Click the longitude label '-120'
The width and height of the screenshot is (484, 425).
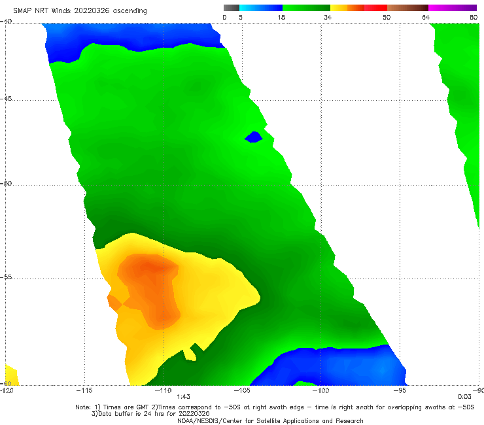click(7, 390)
